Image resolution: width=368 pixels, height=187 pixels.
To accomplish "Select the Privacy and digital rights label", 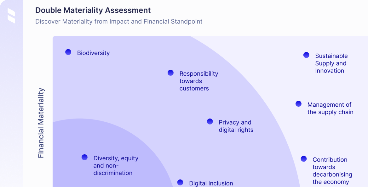I will pyautogui.click(x=236, y=126).
